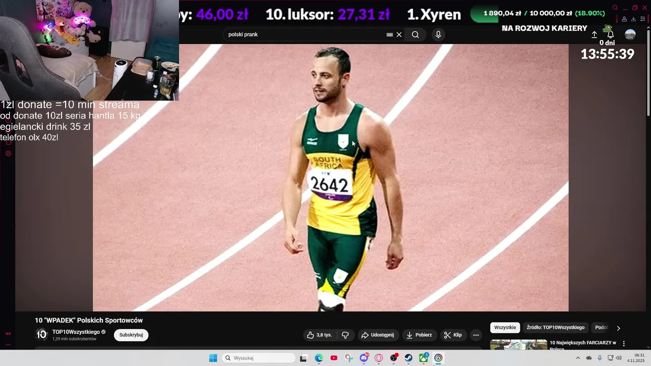The width and height of the screenshot is (651, 366).
Task: Open the browser profile icon
Action: [624, 19]
